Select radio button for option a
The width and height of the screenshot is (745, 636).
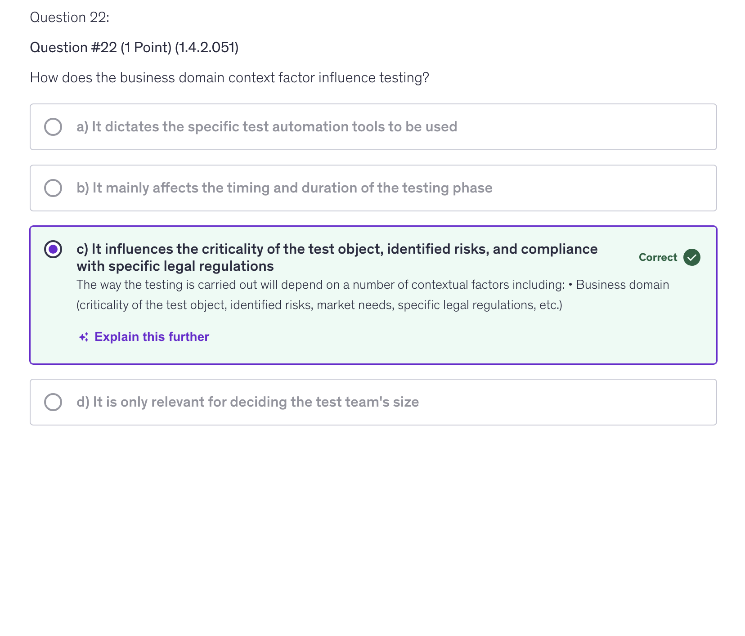click(53, 126)
